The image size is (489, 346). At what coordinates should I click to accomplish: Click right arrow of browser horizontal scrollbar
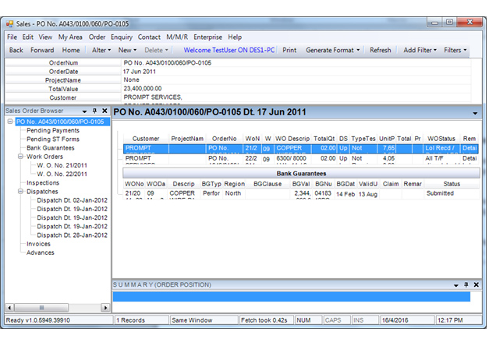(106, 307)
